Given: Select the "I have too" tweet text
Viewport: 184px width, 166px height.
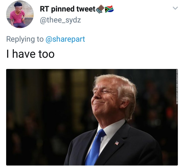Looking at the screenshot, I should 30,54.
